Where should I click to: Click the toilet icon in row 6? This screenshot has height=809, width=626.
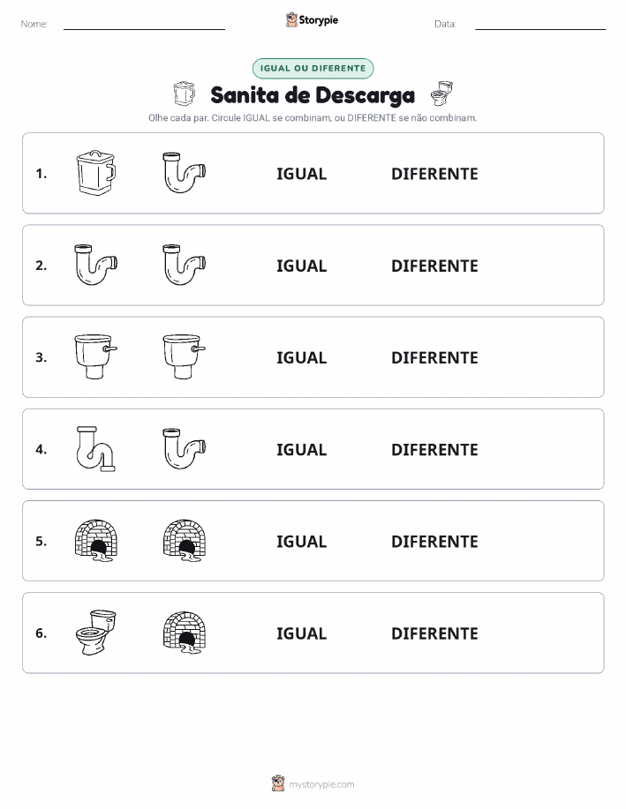coord(96,633)
